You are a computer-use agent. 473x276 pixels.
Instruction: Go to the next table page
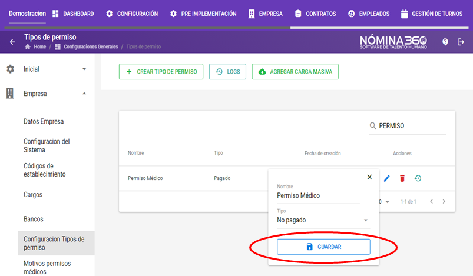444,202
